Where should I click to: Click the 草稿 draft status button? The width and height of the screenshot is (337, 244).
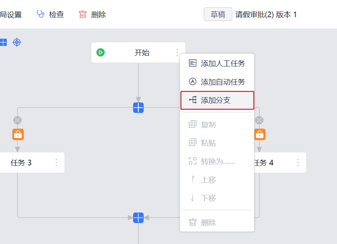click(218, 14)
